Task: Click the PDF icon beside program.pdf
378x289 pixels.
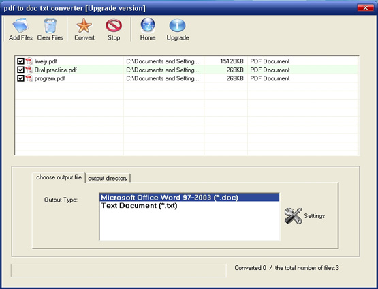Action: [x=29, y=78]
